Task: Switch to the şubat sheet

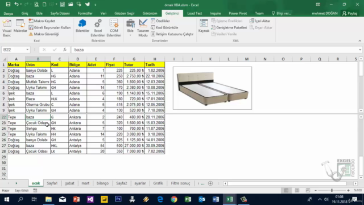Action: tap(69, 183)
